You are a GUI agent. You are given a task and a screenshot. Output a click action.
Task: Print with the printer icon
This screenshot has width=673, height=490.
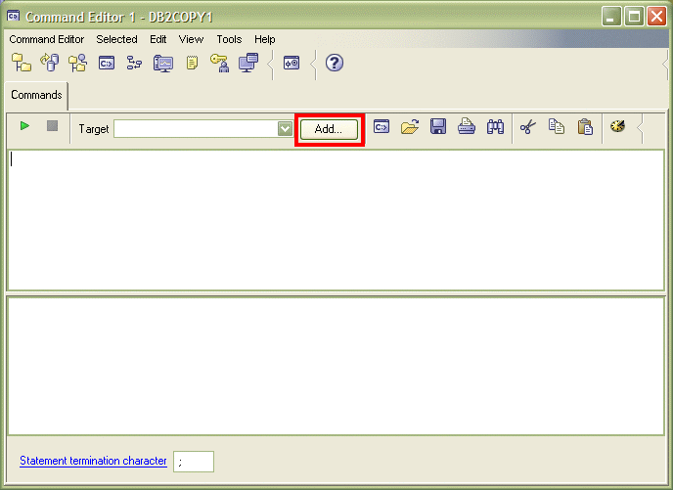click(x=467, y=126)
